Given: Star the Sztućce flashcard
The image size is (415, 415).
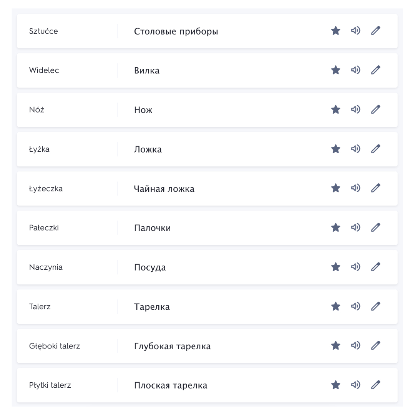Looking at the screenshot, I should click(x=336, y=31).
